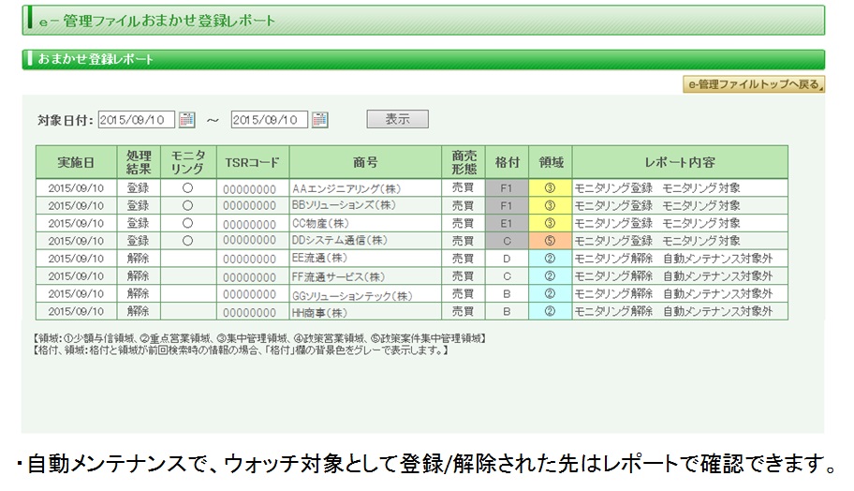Viewport: 854px width, 491px height.
Task: Click the end date input field
Action: (269, 120)
